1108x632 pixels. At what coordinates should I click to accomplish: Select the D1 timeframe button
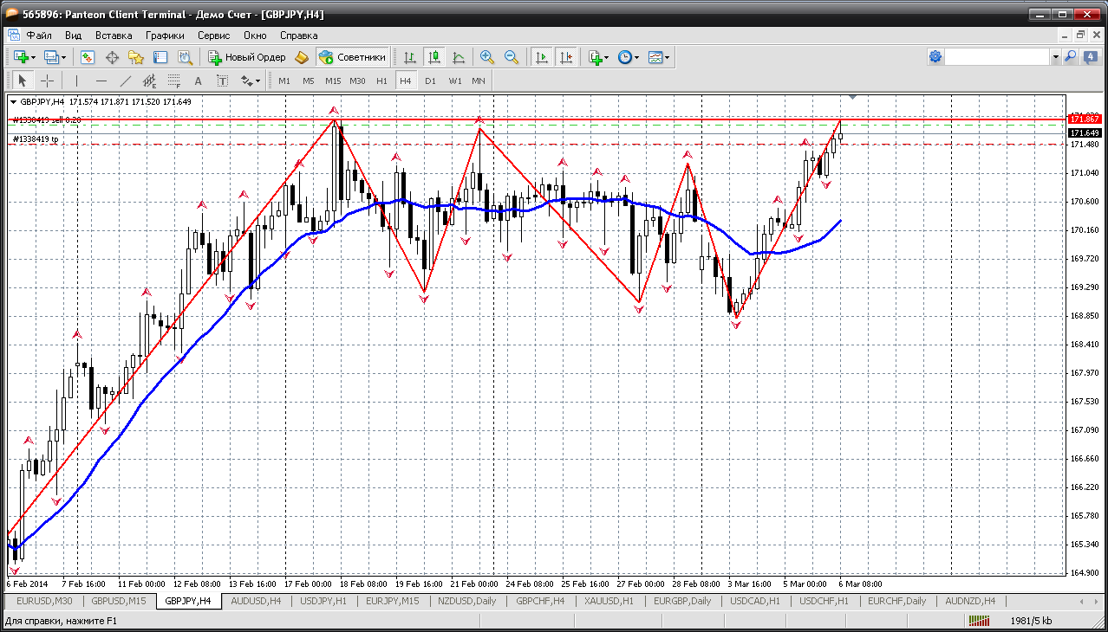[x=430, y=81]
